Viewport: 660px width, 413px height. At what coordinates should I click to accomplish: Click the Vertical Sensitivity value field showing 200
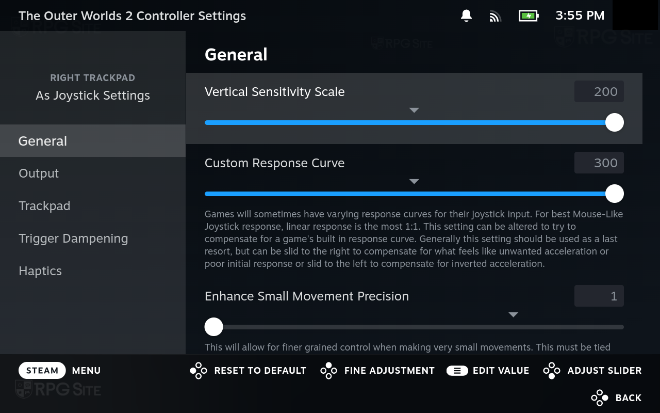point(599,92)
